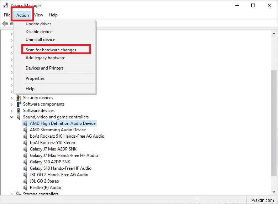Open the Help menu in menu bar

[53, 15]
